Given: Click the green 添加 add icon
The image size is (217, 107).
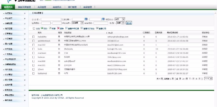Looking at the screenshot, I should click(x=42, y=28).
